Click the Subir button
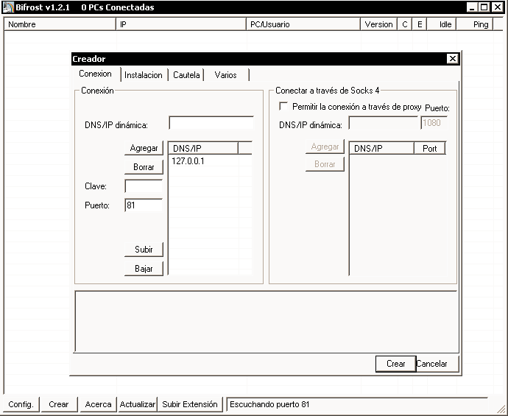 (144, 250)
